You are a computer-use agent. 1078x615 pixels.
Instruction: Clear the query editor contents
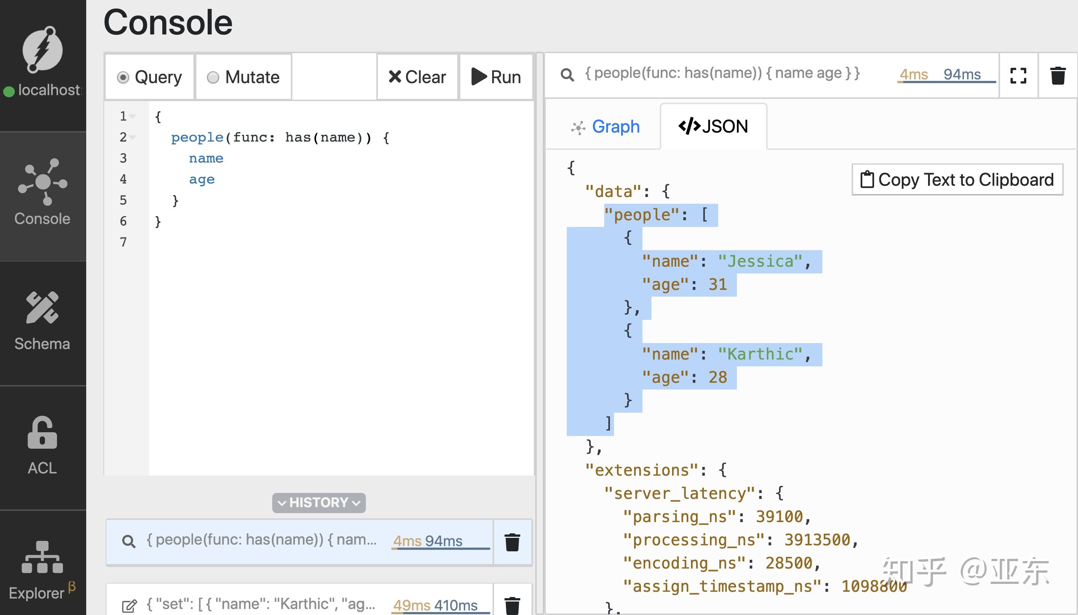point(417,77)
